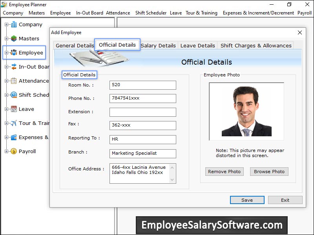The height and width of the screenshot is (235, 314).
Task: Switch to the Salary Details tab
Action: coord(158,45)
